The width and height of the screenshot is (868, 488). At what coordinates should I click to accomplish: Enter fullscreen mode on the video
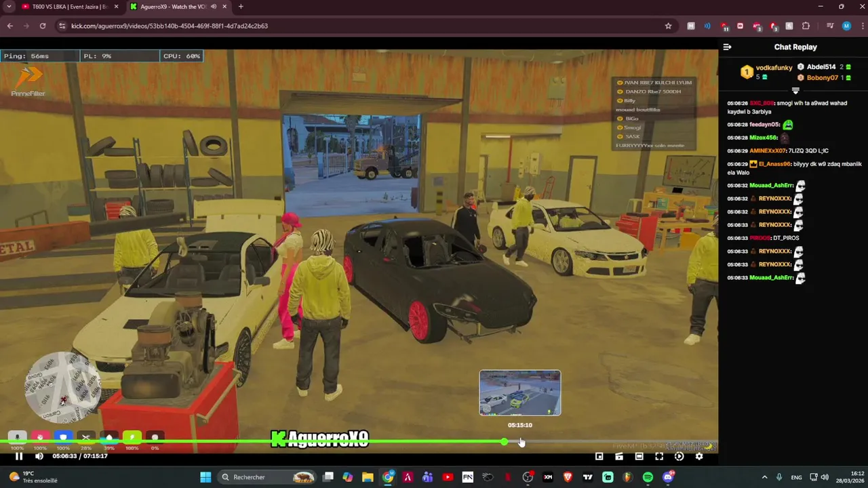[x=659, y=456]
